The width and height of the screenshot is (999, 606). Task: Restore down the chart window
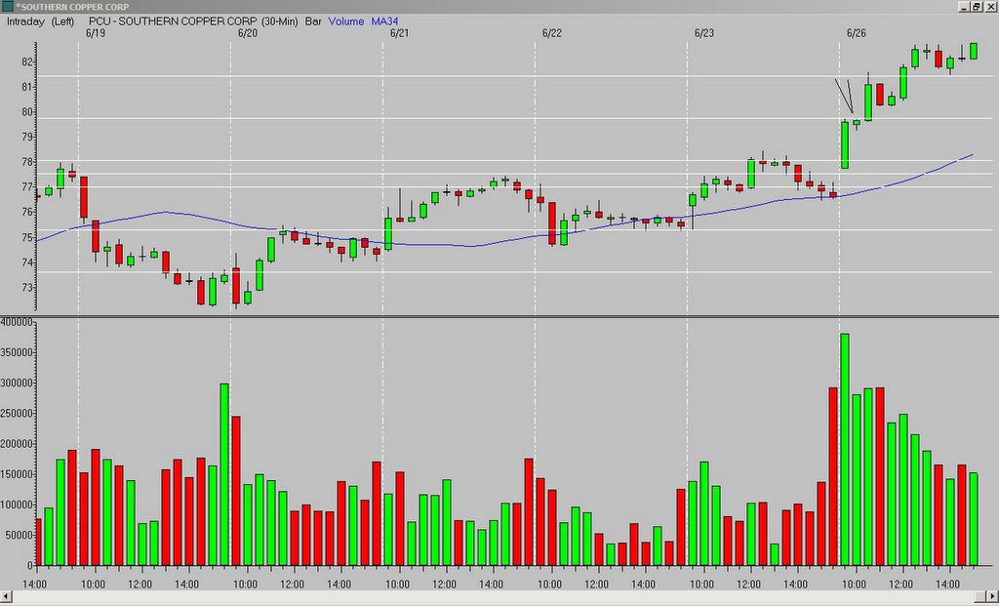click(x=976, y=7)
